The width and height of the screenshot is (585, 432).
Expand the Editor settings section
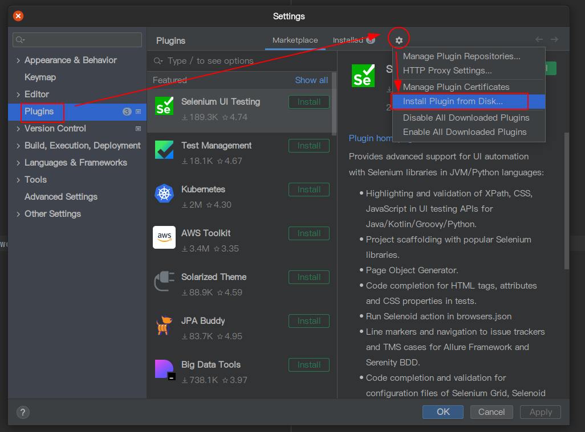(x=18, y=94)
